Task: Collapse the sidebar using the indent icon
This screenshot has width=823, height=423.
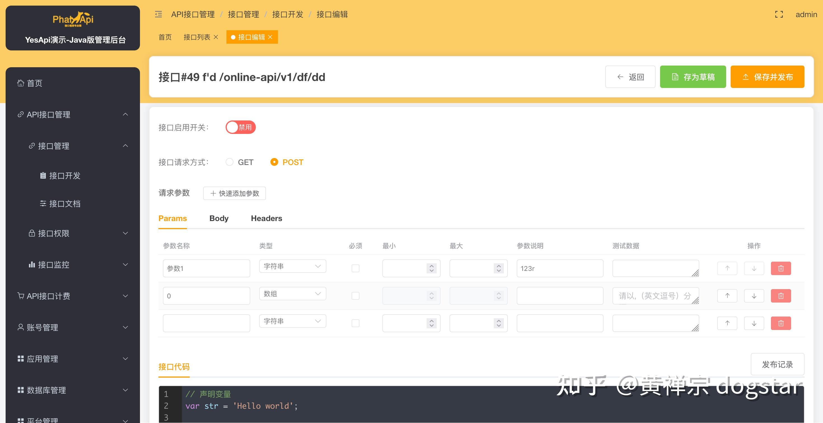Action: pos(158,14)
